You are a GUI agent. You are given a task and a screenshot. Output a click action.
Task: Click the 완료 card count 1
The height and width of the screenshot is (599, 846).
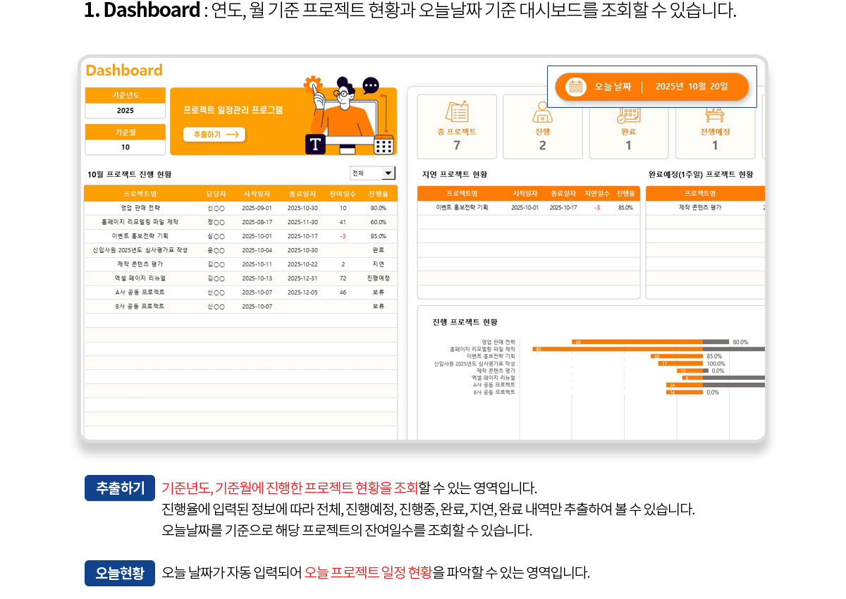click(628, 145)
